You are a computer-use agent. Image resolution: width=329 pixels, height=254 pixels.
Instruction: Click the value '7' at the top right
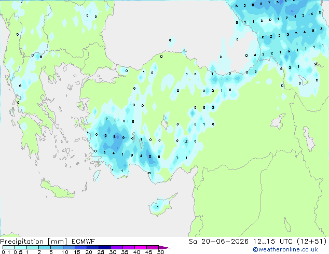[269, 3]
